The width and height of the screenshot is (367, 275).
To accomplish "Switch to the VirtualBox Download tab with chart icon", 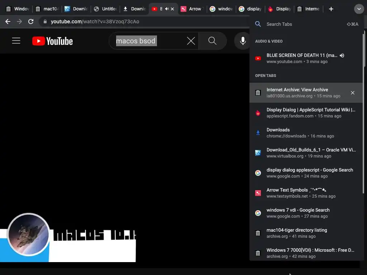I will tap(76, 9).
